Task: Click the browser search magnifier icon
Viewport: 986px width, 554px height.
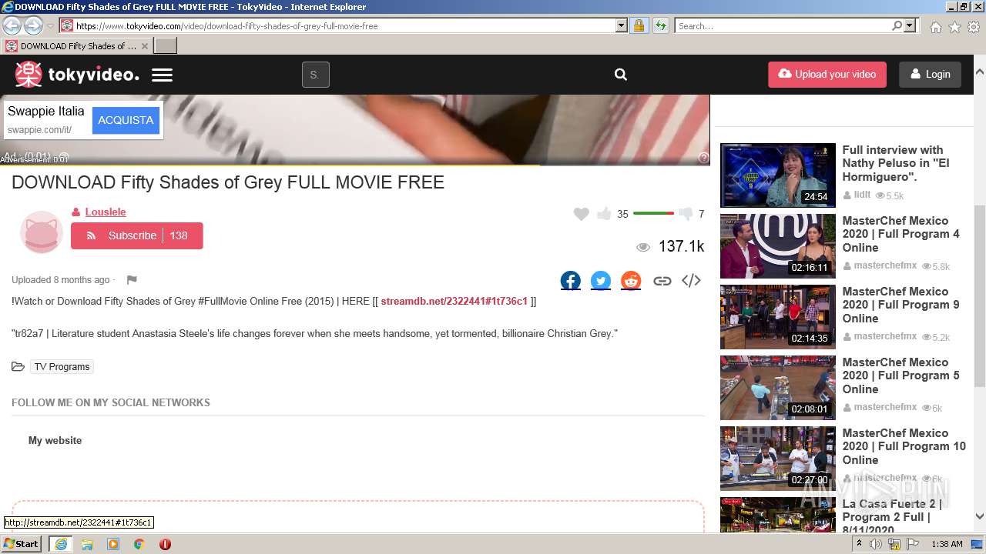Action: [x=897, y=25]
